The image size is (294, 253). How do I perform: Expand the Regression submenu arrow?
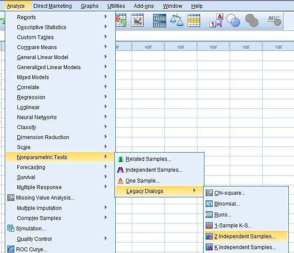coord(106,97)
